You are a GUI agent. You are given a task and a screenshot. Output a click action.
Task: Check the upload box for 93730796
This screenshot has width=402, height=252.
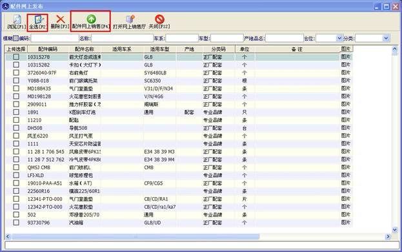16,222
